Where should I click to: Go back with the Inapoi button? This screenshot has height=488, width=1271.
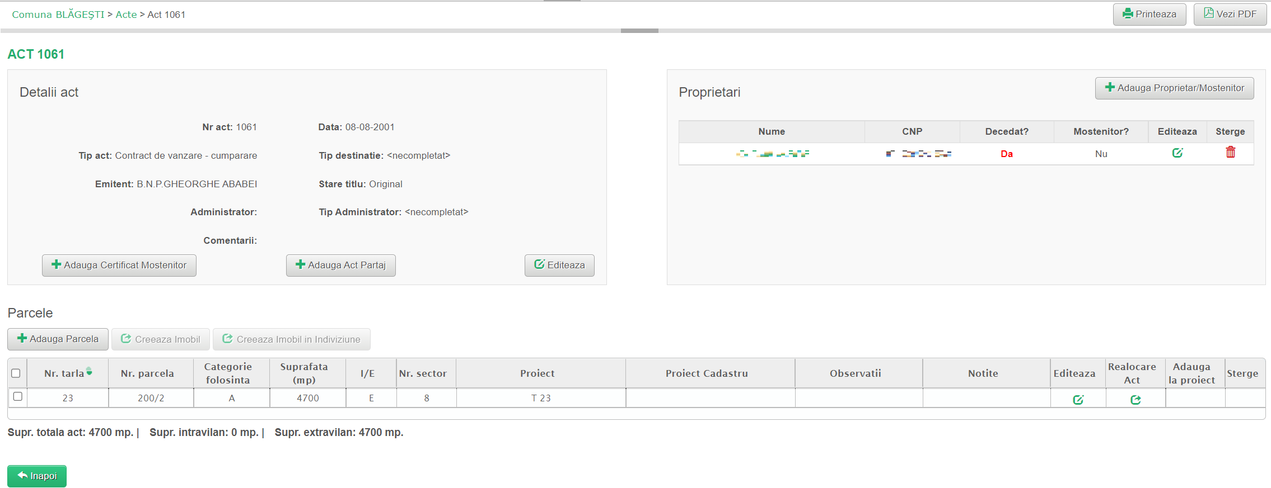(37, 476)
